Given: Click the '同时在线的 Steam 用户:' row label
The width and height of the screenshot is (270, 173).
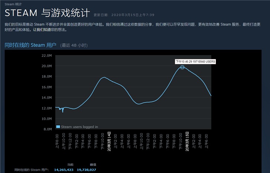Looking at the screenshot, I should (32, 170).
